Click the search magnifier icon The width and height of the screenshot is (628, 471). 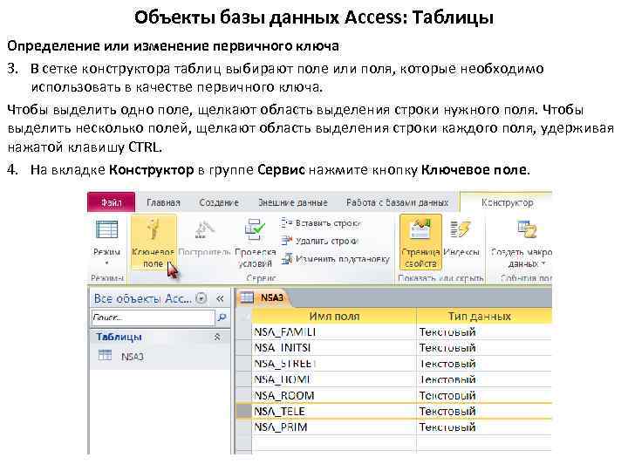click(222, 317)
